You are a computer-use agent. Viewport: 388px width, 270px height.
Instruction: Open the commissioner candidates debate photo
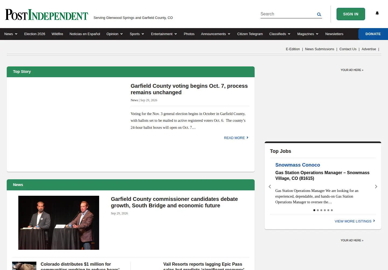tap(59, 223)
